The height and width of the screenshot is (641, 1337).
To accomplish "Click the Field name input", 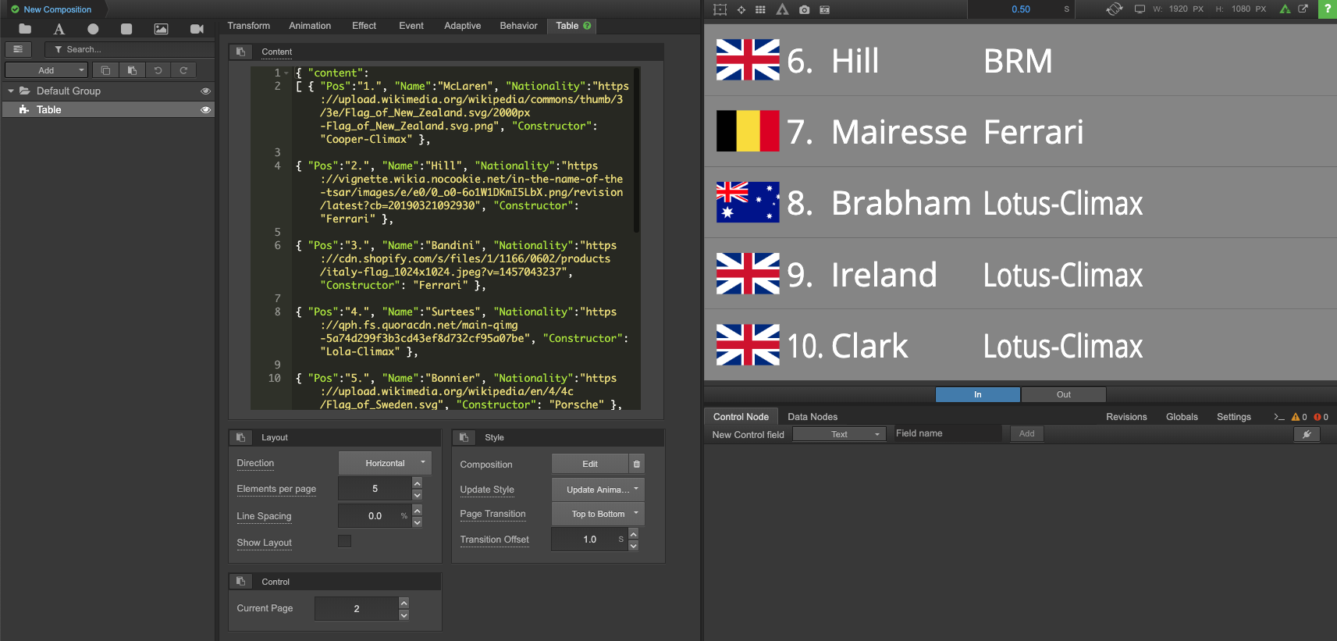I will tap(947, 433).
